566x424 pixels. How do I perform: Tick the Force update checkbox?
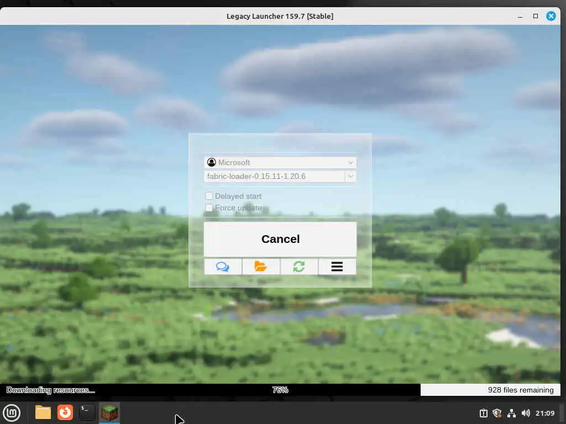click(x=209, y=208)
